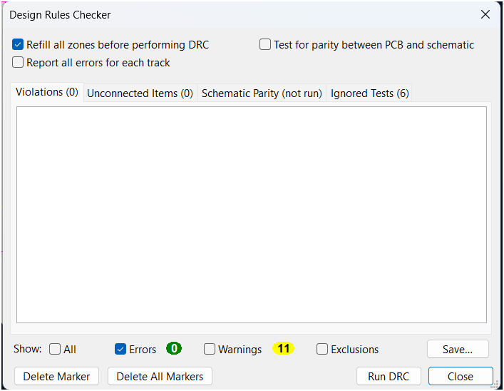The image size is (504, 391).
Task: Start the check with Run DRC
Action: [389, 376]
